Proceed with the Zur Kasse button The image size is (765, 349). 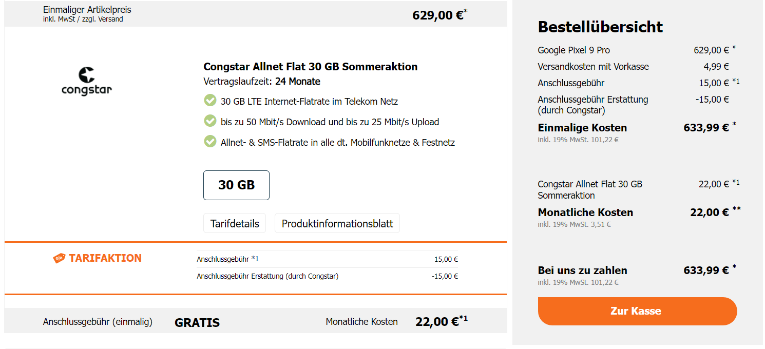click(637, 311)
